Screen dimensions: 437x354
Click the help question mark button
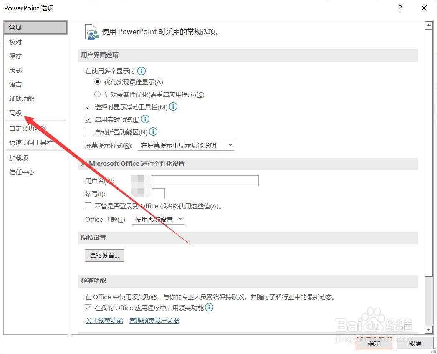click(400, 8)
